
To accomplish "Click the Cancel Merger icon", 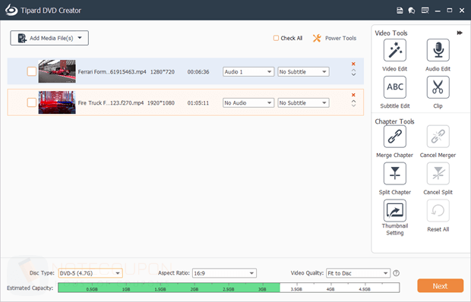I will click(x=438, y=137).
